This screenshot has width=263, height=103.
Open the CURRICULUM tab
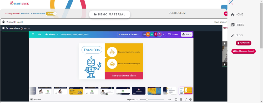pyautogui.click(x=177, y=13)
